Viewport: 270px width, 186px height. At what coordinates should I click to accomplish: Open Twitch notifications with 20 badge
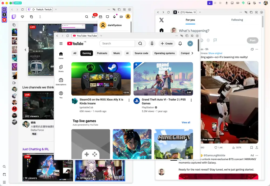(94, 16)
